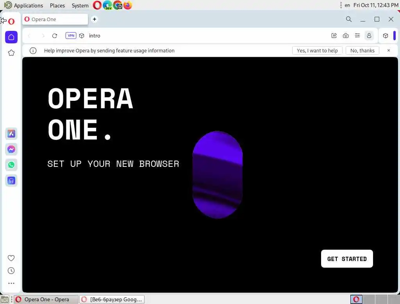
Task: Reload the current page
Action: tap(55, 36)
